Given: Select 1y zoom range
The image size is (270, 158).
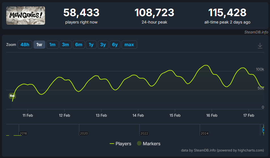Looking at the screenshot, I should (91, 44).
